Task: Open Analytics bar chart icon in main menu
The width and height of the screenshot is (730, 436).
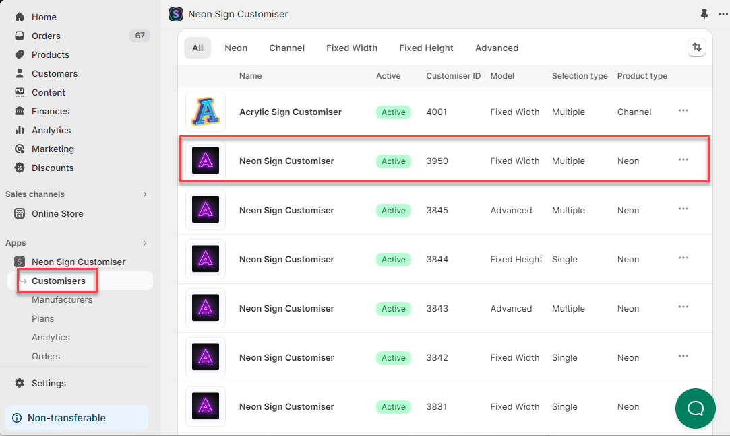Action: pos(20,130)
